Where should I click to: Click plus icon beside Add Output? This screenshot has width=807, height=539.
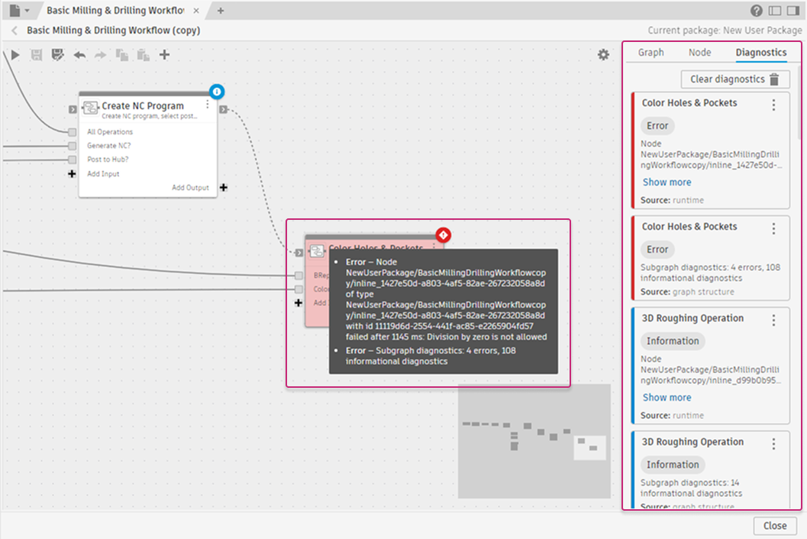click(x=224, y=187)
